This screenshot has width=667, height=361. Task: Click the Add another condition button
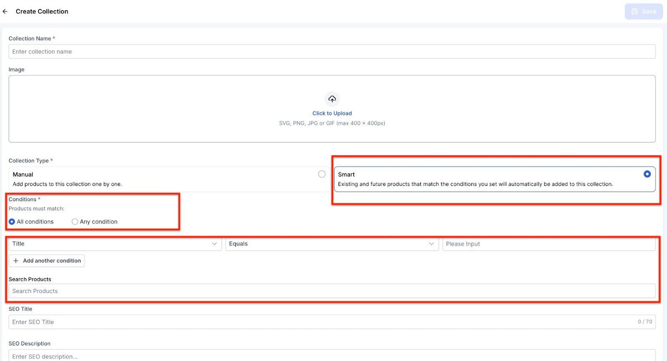47,261
